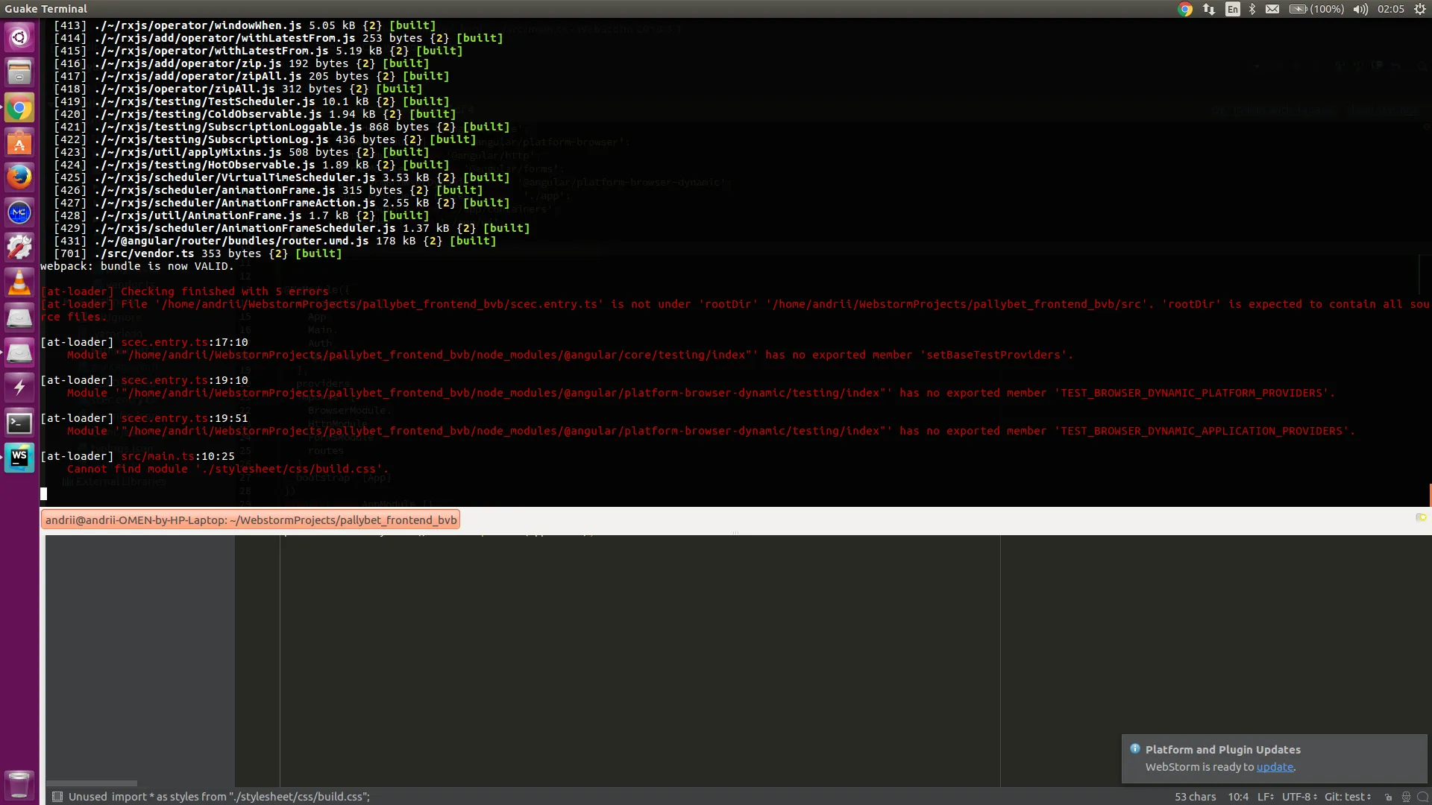Open the LF line separator dropdown
The height and width of the screenshot is (805, 1432).
(x=1265, y=797)
